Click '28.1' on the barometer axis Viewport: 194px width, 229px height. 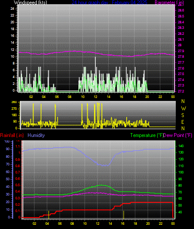point(181,39)
